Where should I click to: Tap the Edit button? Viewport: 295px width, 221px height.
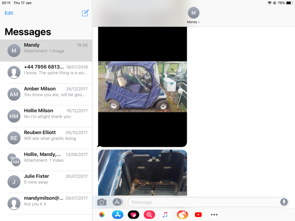[8, 13]
